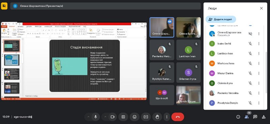Click the present screen icon
This screenshot has height=124, width=270.
click(x=146, y=117)
